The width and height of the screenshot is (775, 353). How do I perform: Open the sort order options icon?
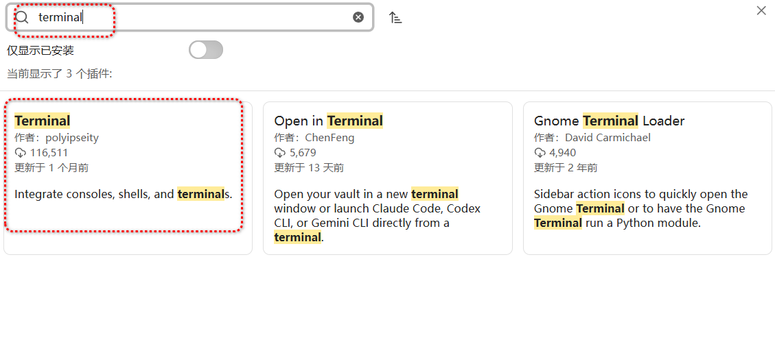(395, 18)
